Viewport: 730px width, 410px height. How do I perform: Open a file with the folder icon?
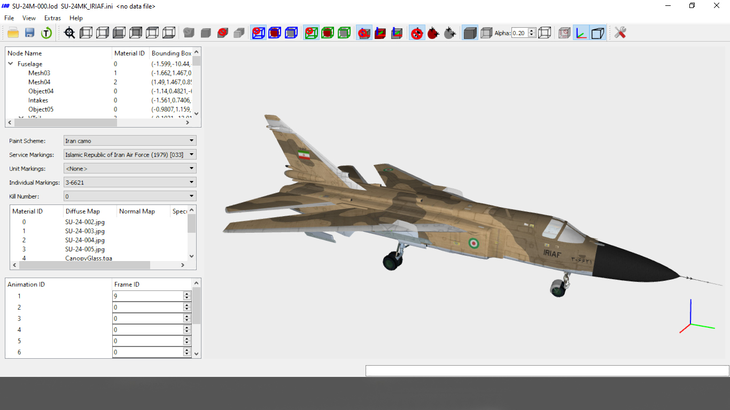[13, 33]
